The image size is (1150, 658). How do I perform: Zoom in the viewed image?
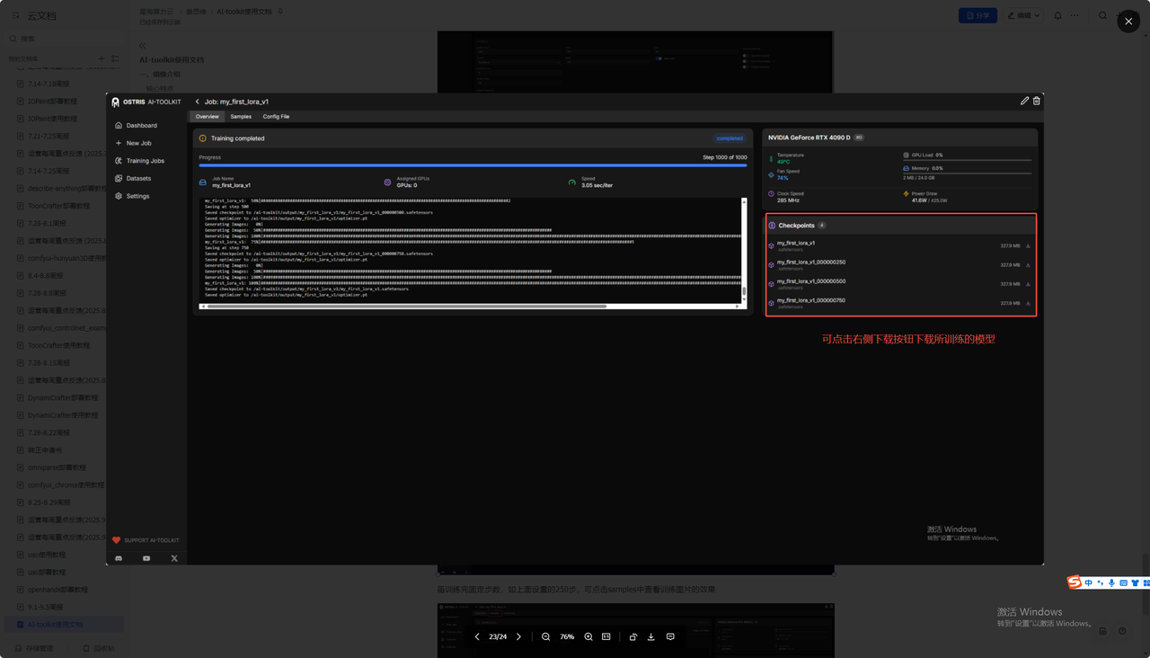coord(588,636)
